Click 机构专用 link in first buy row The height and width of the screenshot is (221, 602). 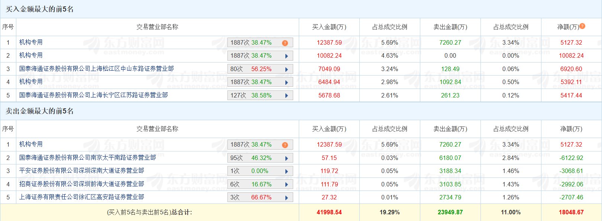[x=31, y=42]
